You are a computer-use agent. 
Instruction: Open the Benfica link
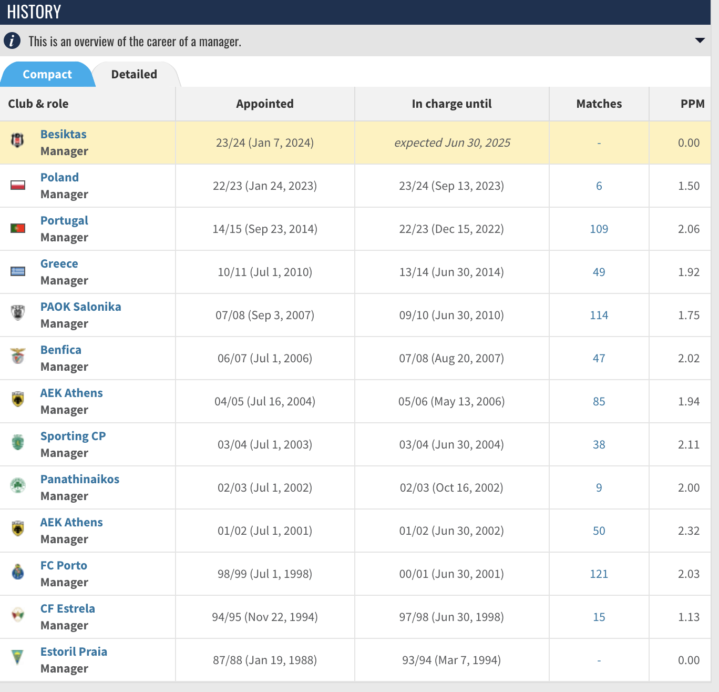(x=61, y=350)
